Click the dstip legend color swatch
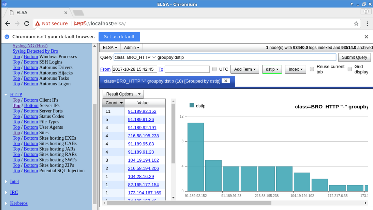 click(192, 106)
